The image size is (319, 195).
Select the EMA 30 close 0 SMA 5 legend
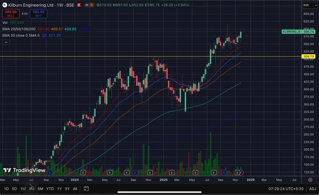click(x=21, y=36)
